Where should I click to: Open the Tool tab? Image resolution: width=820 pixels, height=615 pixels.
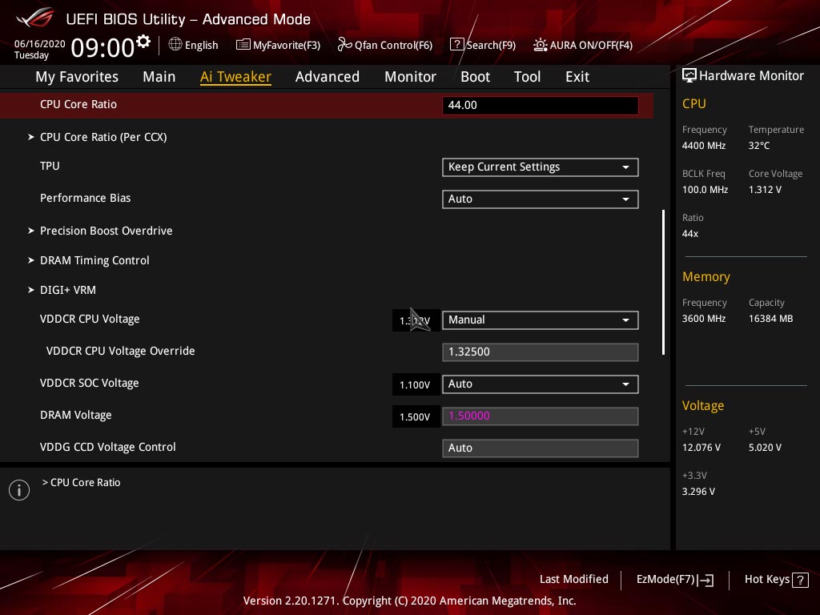coord(527,77)
